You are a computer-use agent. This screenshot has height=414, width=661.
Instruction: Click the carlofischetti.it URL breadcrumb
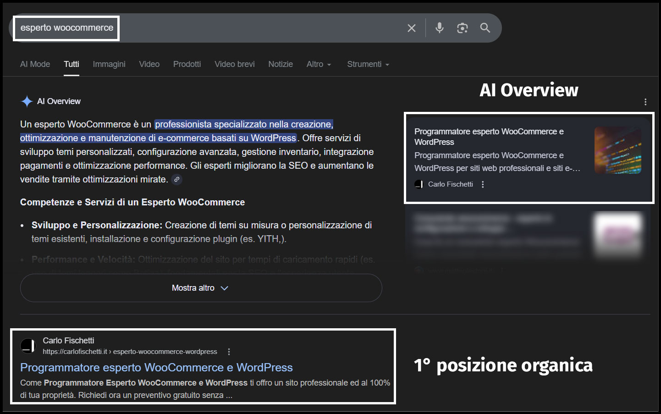pyautogui.click(x=130, y=352)
